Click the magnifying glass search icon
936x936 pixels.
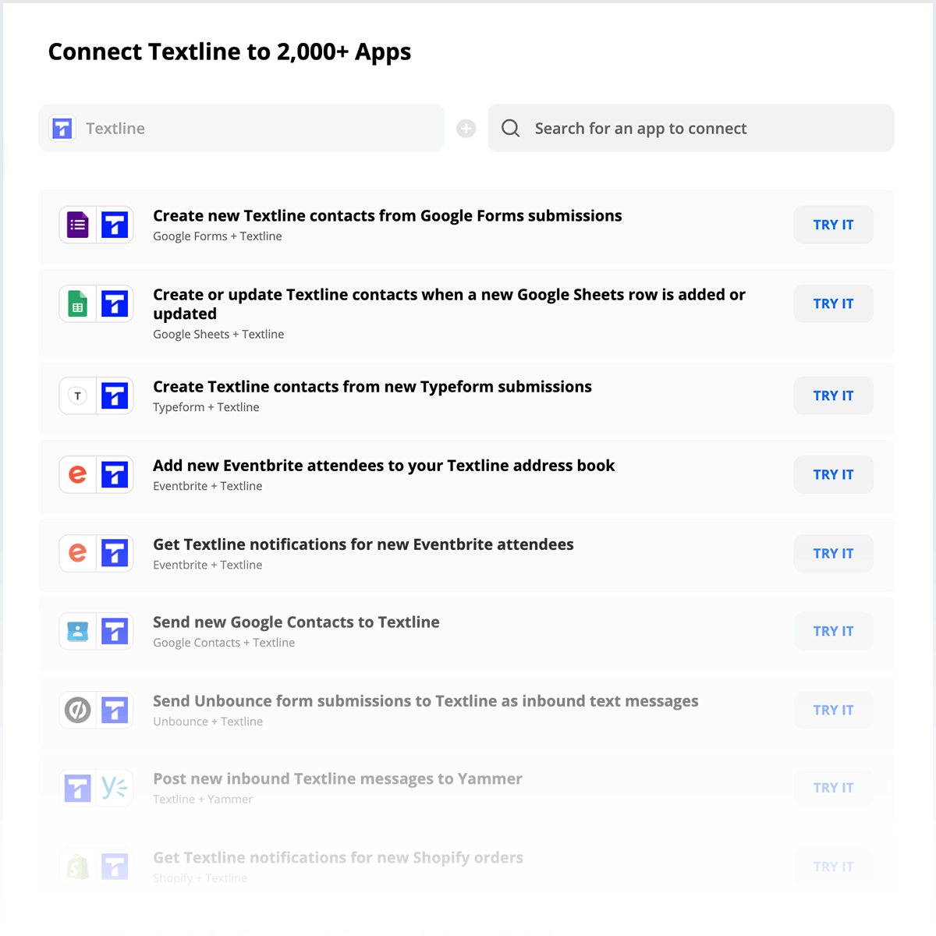point(510,128)
